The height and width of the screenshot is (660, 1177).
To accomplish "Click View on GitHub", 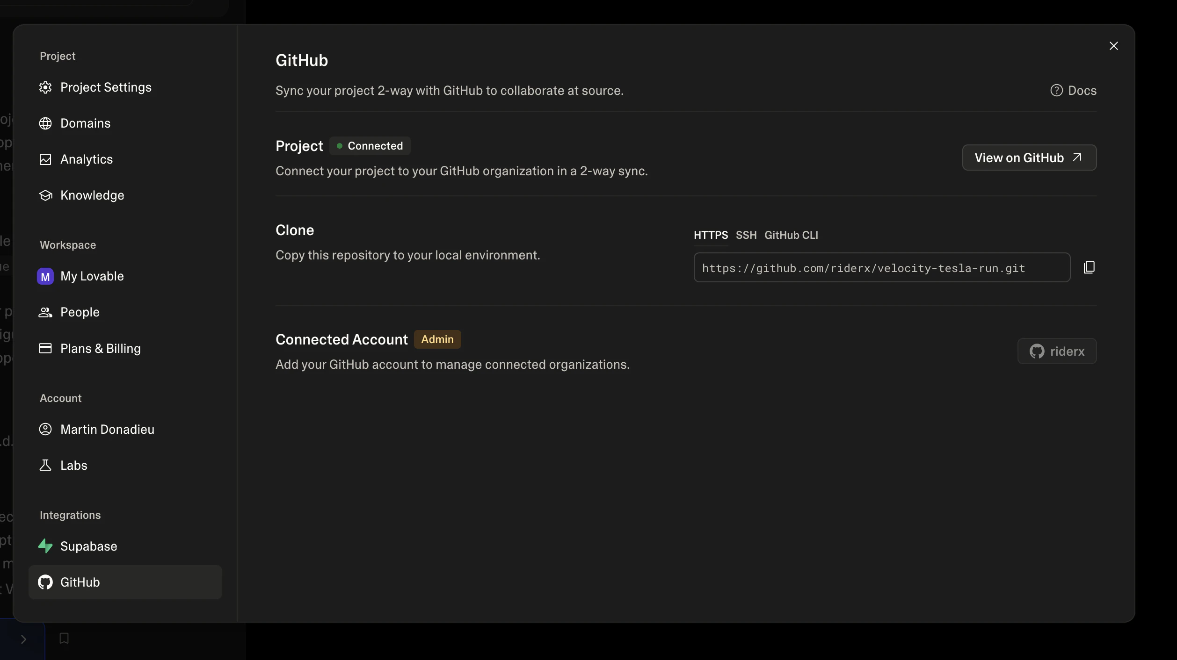I will [x=1029, y=158].
